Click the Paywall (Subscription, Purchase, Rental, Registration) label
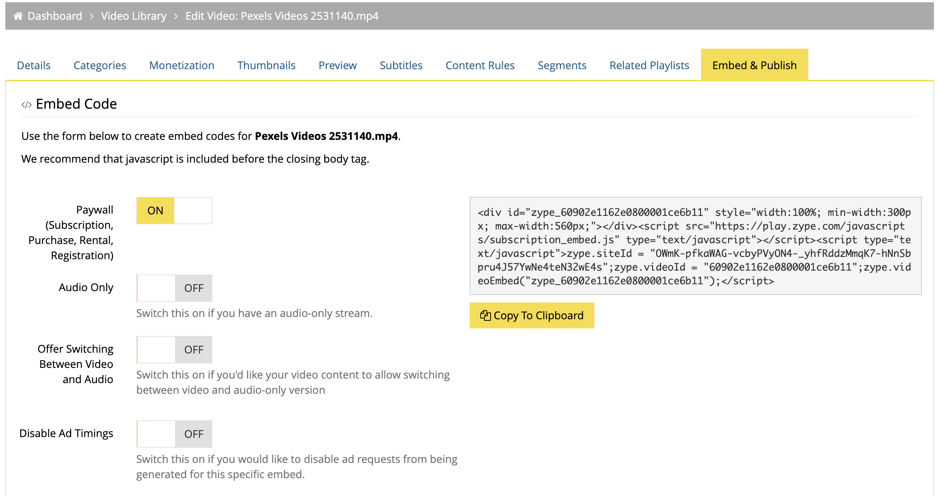The image size is (937, 496). click(71, 233)
